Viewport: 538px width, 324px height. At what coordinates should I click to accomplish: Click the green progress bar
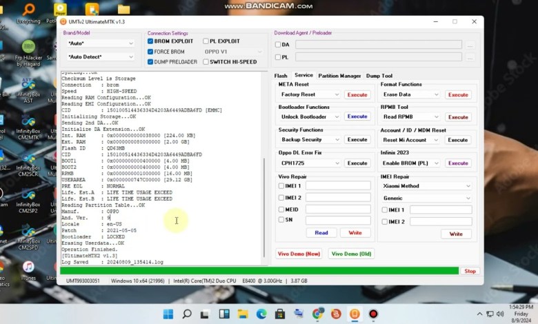(259, 271)
